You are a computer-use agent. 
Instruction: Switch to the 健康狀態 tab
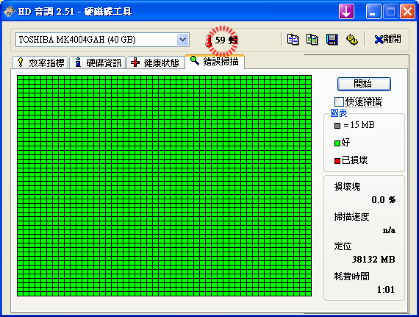tap(156, 63)
